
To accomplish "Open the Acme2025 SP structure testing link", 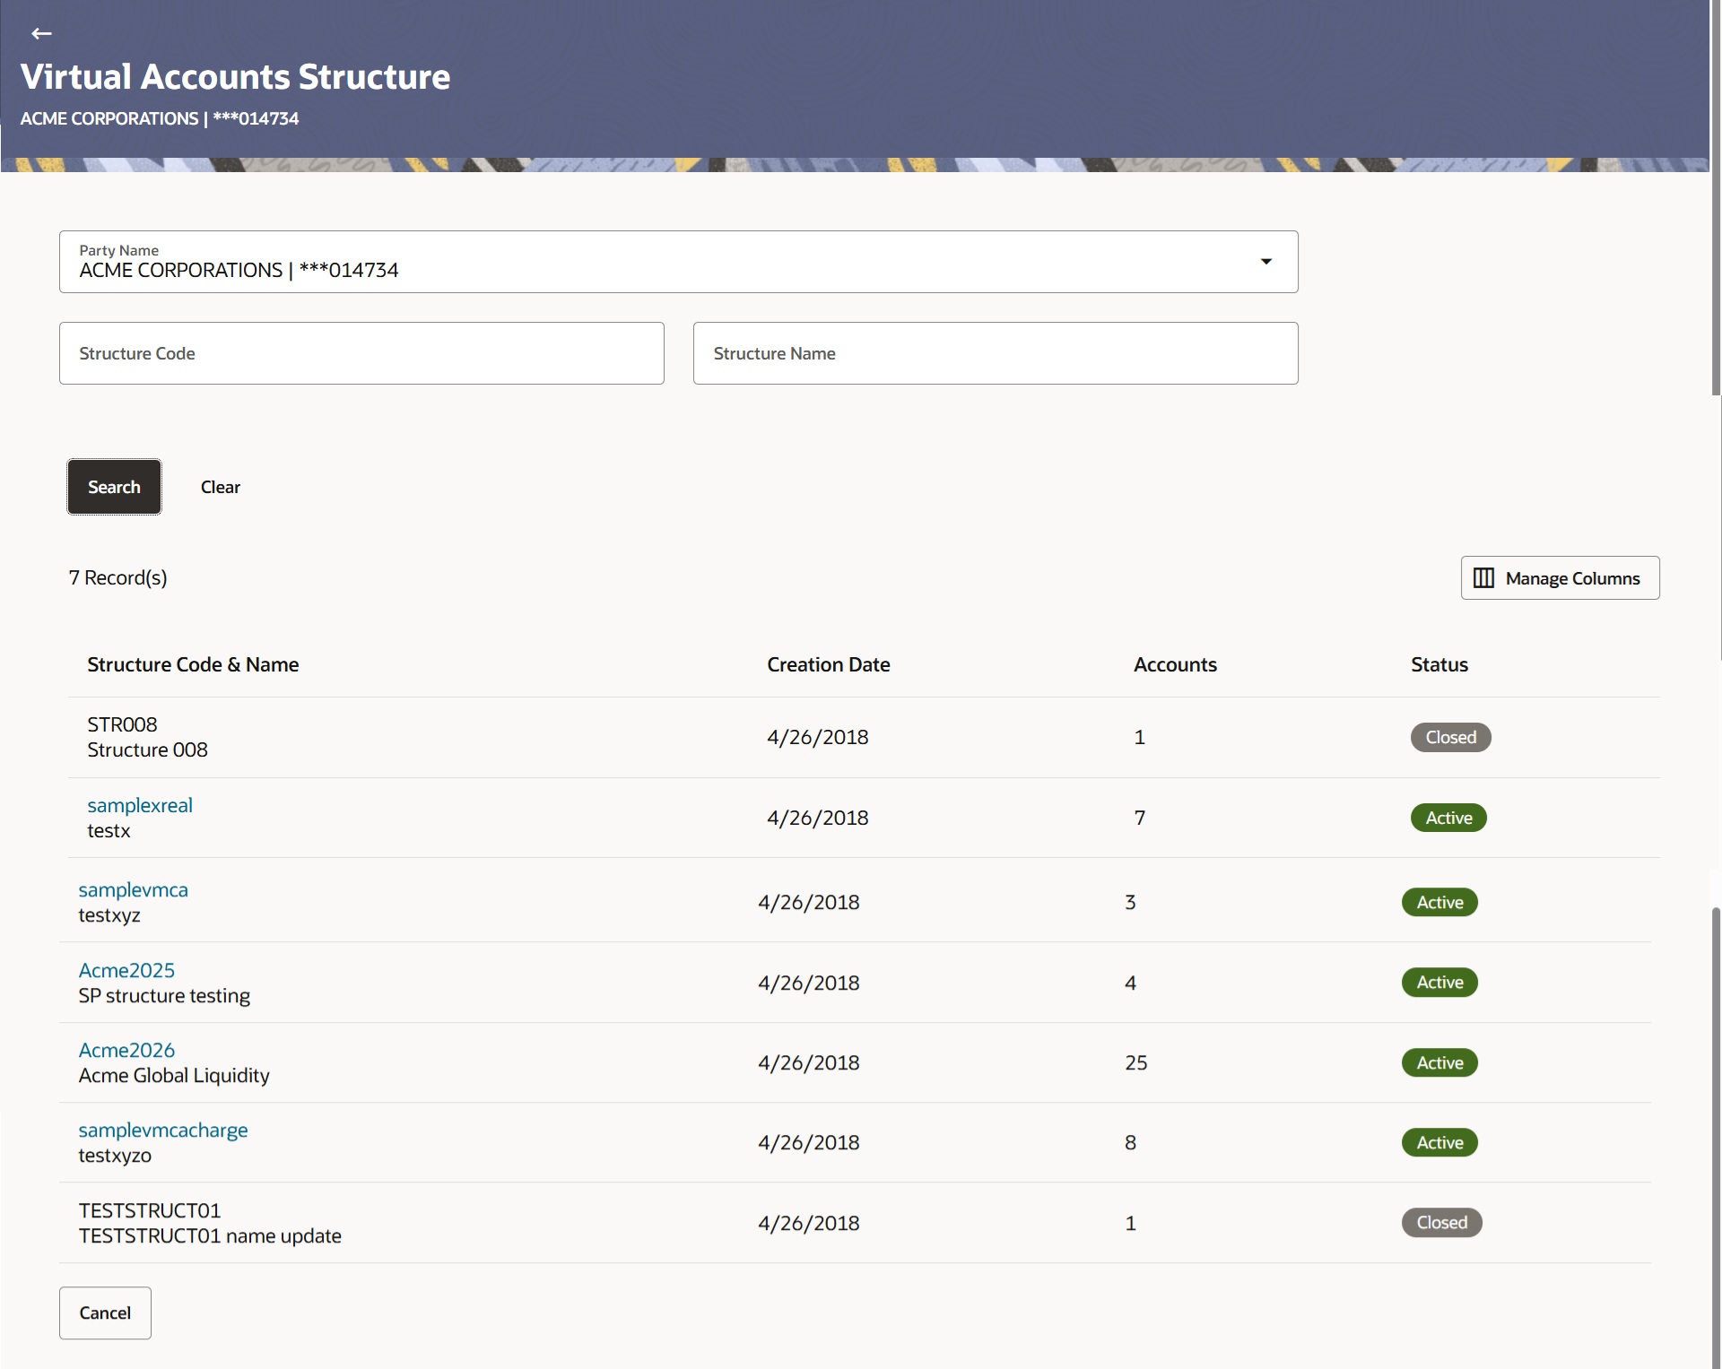I will [x=126, y=969].
